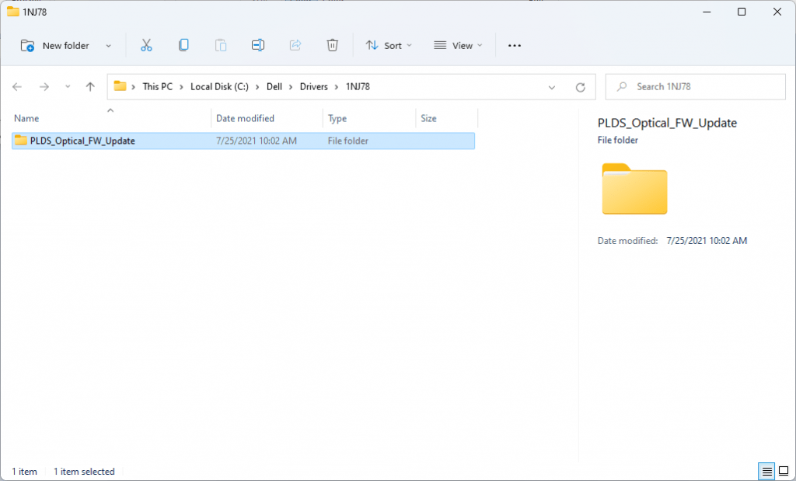Click Local Disk (C:) breadcrumb
Viewport: 796px width, 481px height.
point(219,87)
